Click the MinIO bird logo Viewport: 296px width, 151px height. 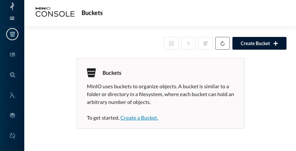coord(12,6)
